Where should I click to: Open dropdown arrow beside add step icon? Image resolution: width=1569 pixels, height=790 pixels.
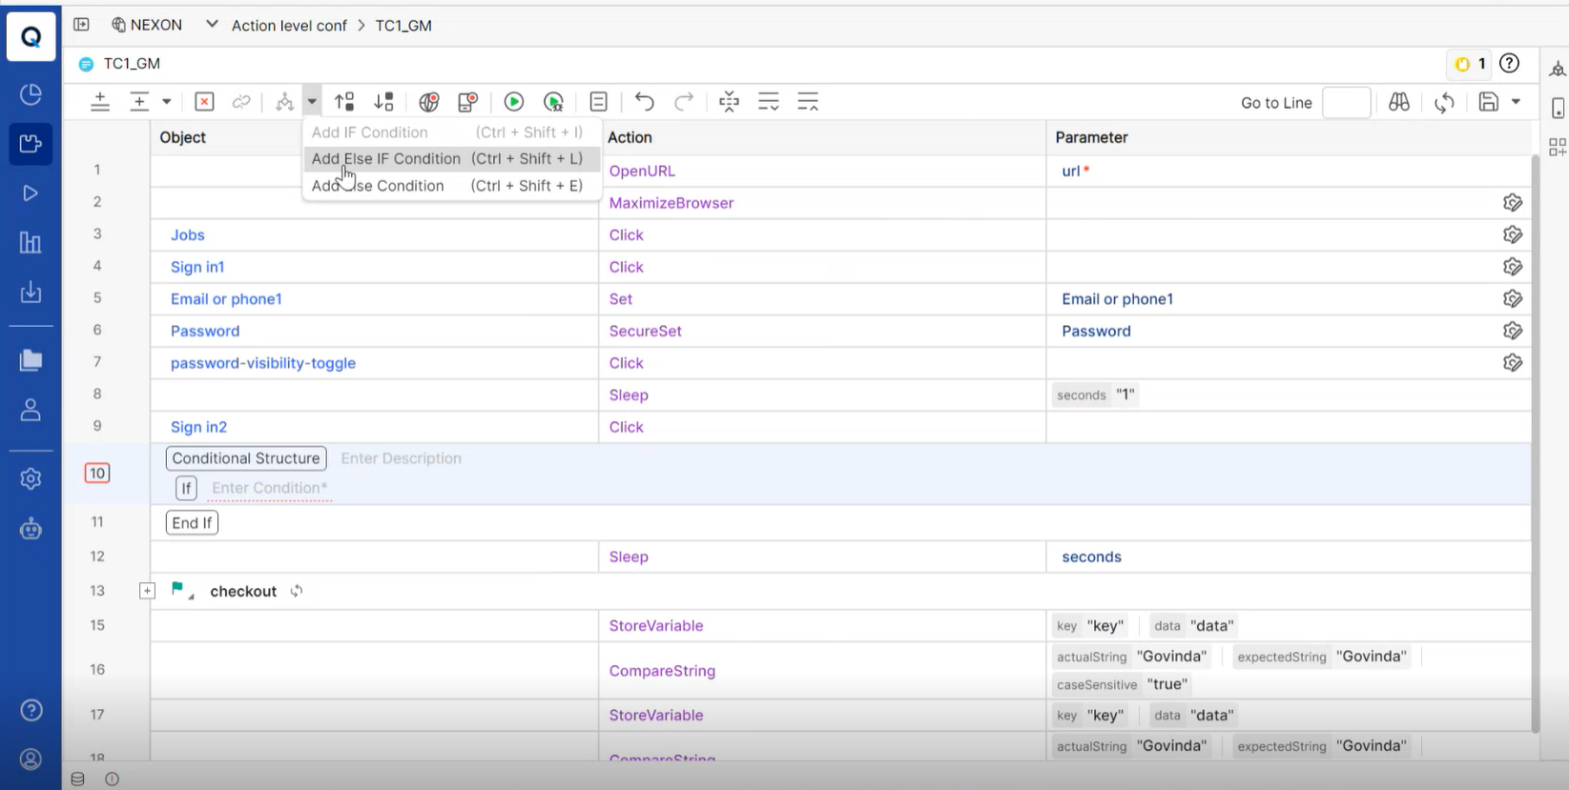point(166,102)
